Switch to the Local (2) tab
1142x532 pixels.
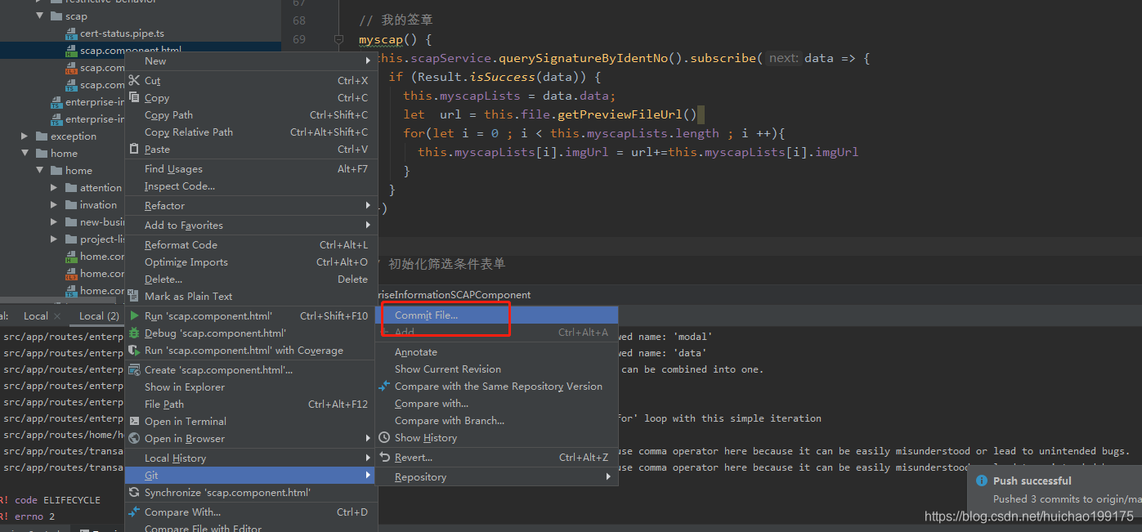click(x=98, y=315)
